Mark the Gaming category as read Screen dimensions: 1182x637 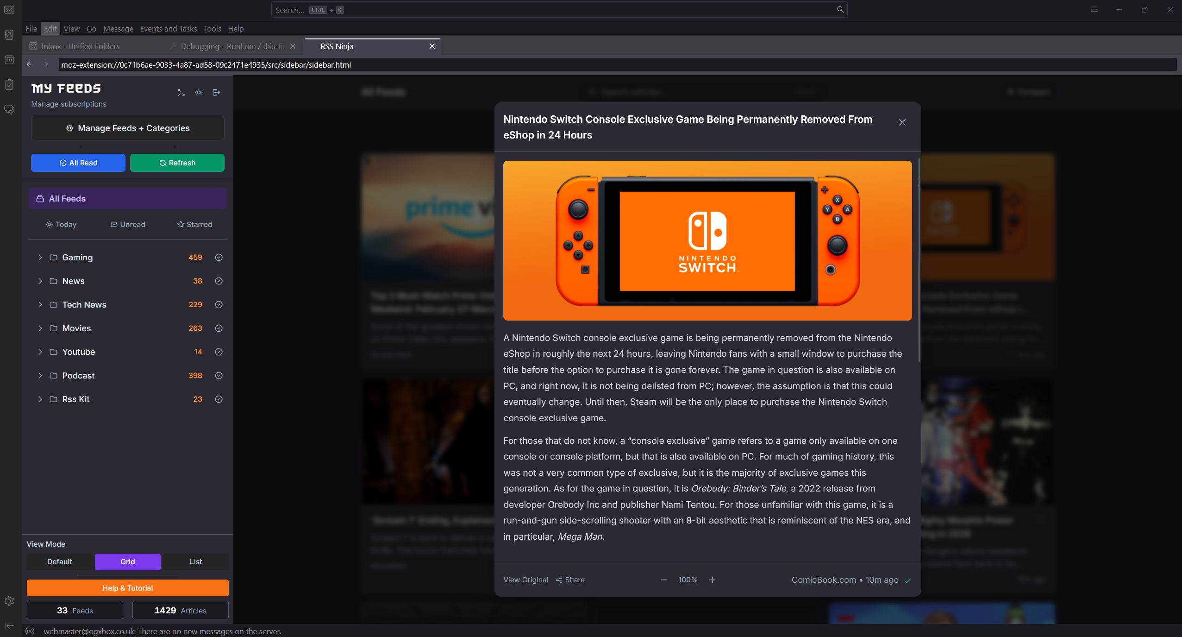point(219,257)
